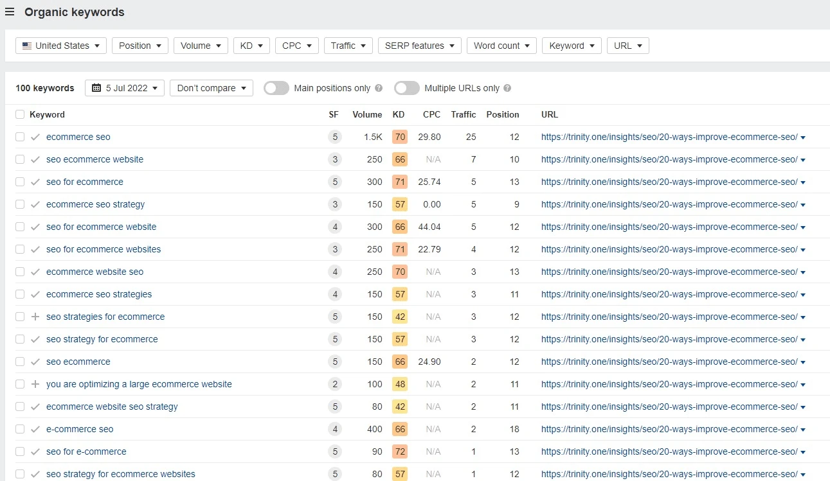The image size is (830, 481).
Task: Click the plus icon beside "seo strategies for ecommerce"
Action: pos(35,317)
